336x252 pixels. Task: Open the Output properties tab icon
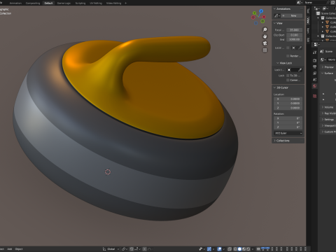coord(315,66)
